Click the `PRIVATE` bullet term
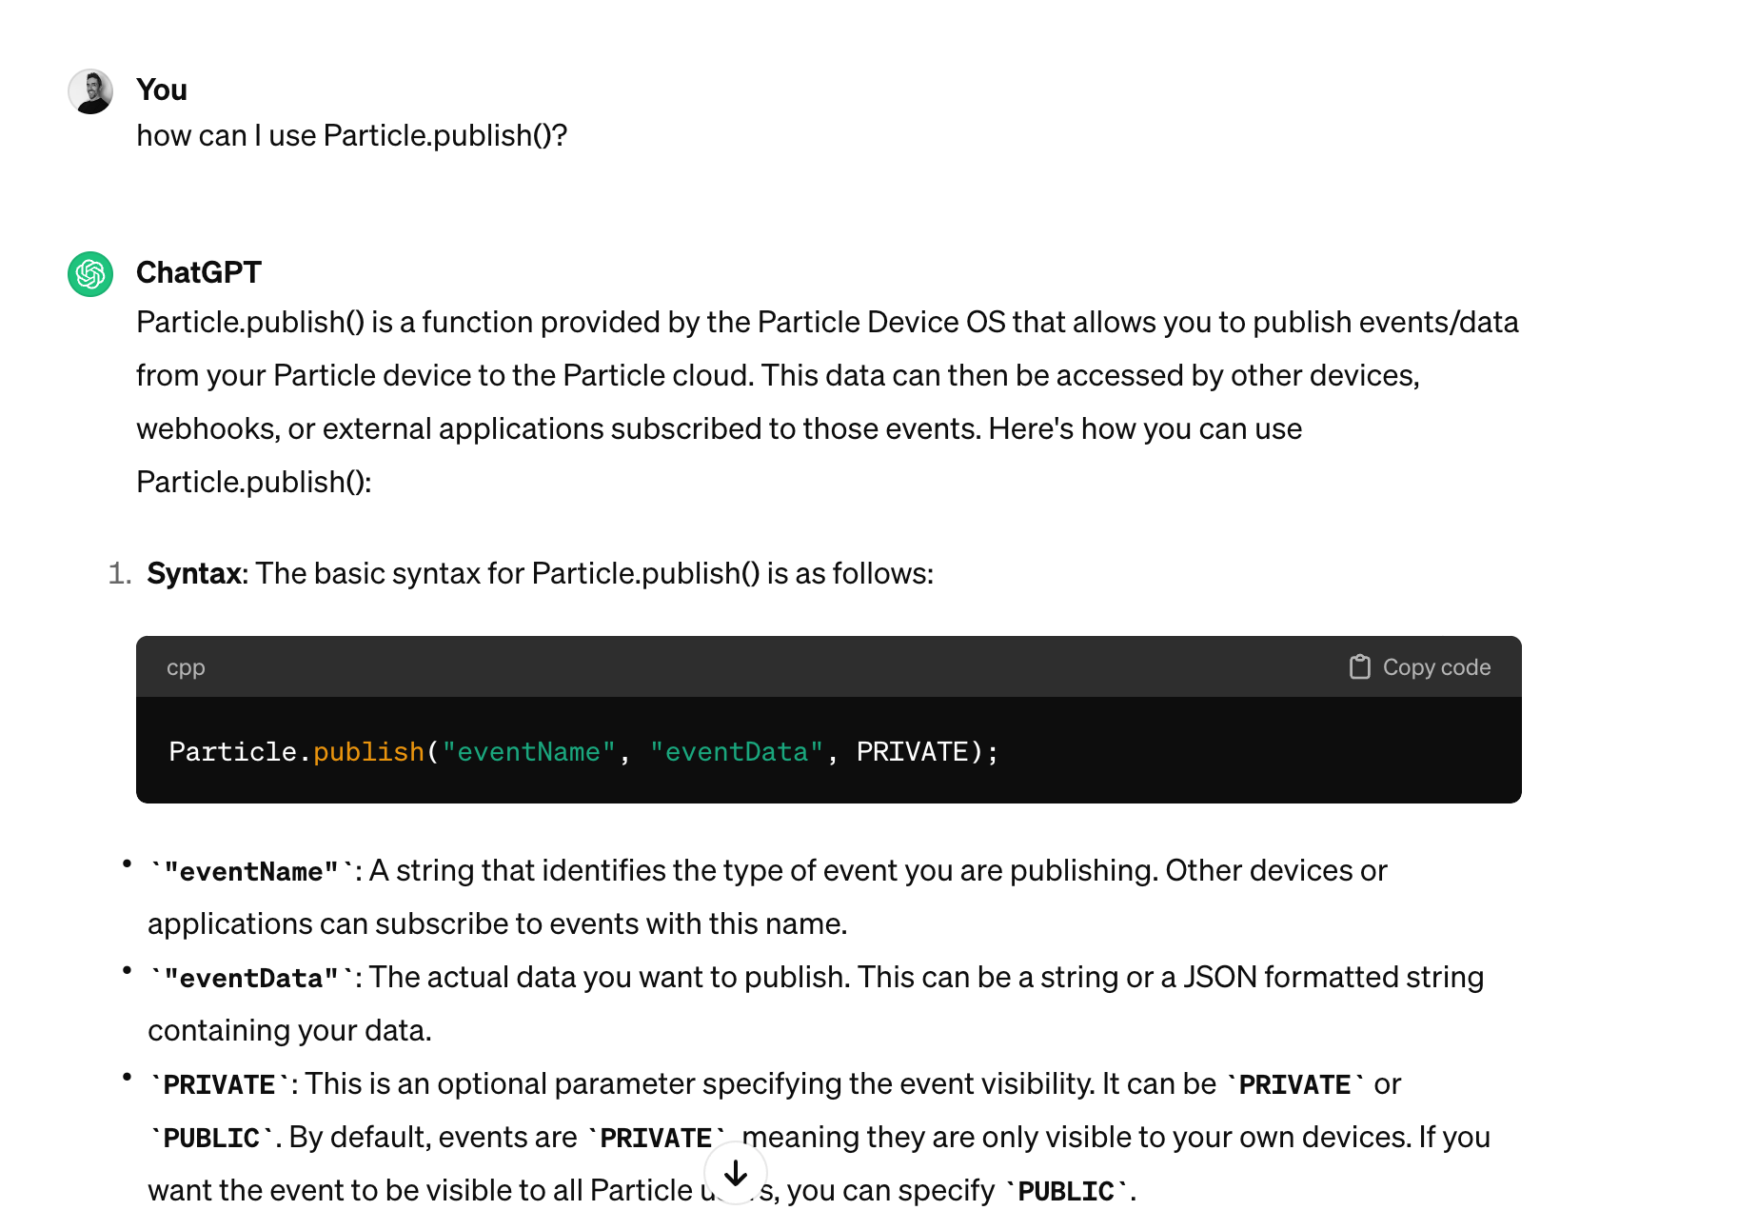 (219, 1084)
